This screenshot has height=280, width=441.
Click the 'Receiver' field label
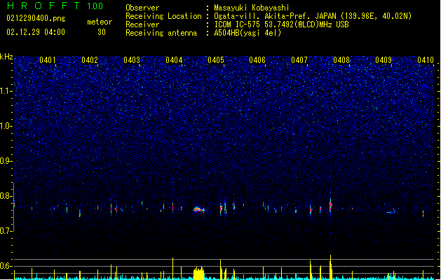[x=142, y=24]
